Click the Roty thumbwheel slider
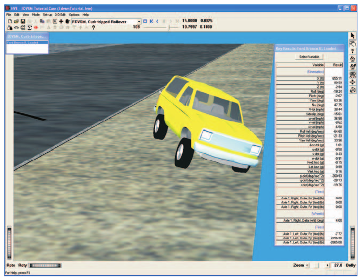 click(x=45, y=266)
